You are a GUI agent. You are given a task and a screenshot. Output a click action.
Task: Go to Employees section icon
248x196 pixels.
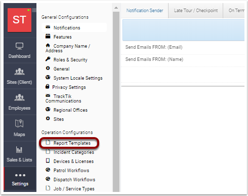19,97
